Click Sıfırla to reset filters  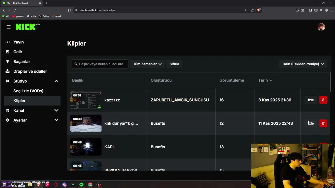click(x=174, y=64)
